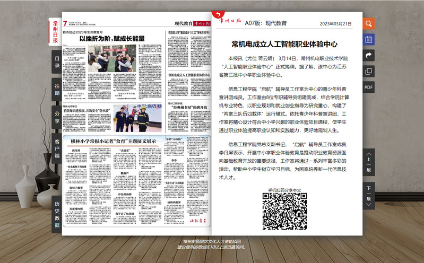Open article 以挫折为阶，赋成长能量 on newspaper page

(112, 39)
